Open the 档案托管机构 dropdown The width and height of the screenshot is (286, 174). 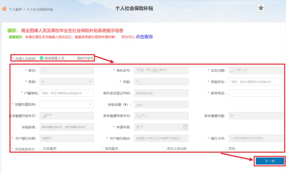[x=67, y=104]
